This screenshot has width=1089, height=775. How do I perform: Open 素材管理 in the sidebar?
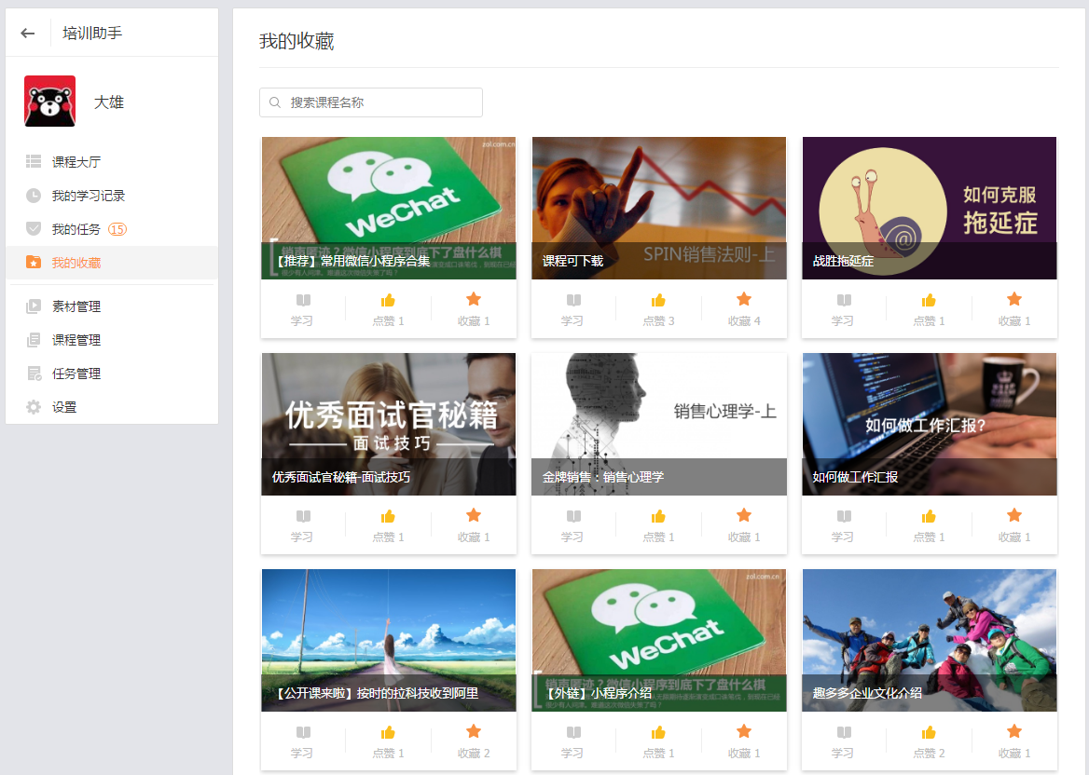[x=111, y=306]
